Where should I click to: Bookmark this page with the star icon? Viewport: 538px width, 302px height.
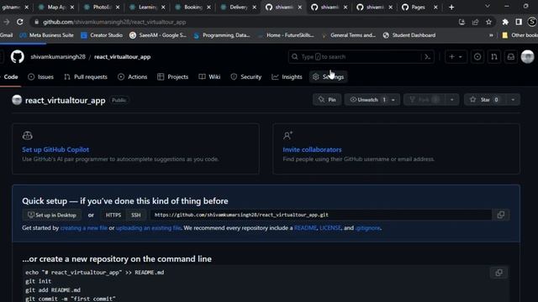(x=488, y=22)
